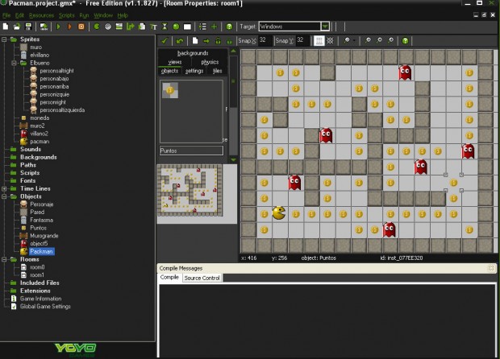Screen dimensions: 500x359
Task: Create executable for target
Action: point(44,27)
